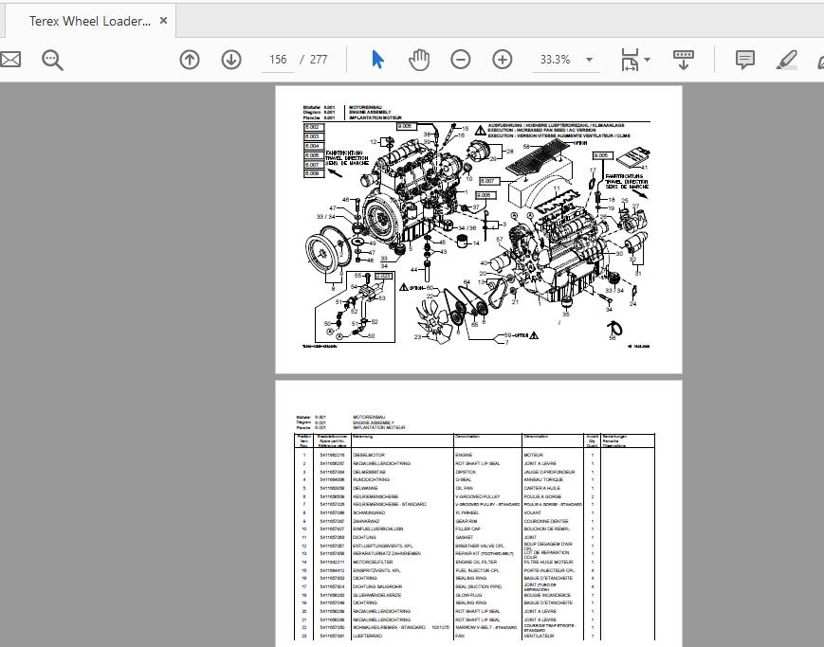824x647 pixels.
Task: Open document search with the magnifier icon
Action: tap(53, 60)
